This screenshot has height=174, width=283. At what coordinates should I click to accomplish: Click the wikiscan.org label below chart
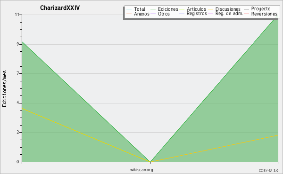[141, 170]
